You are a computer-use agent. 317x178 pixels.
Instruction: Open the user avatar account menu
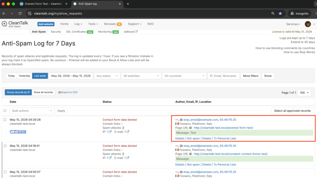point(308,24)
